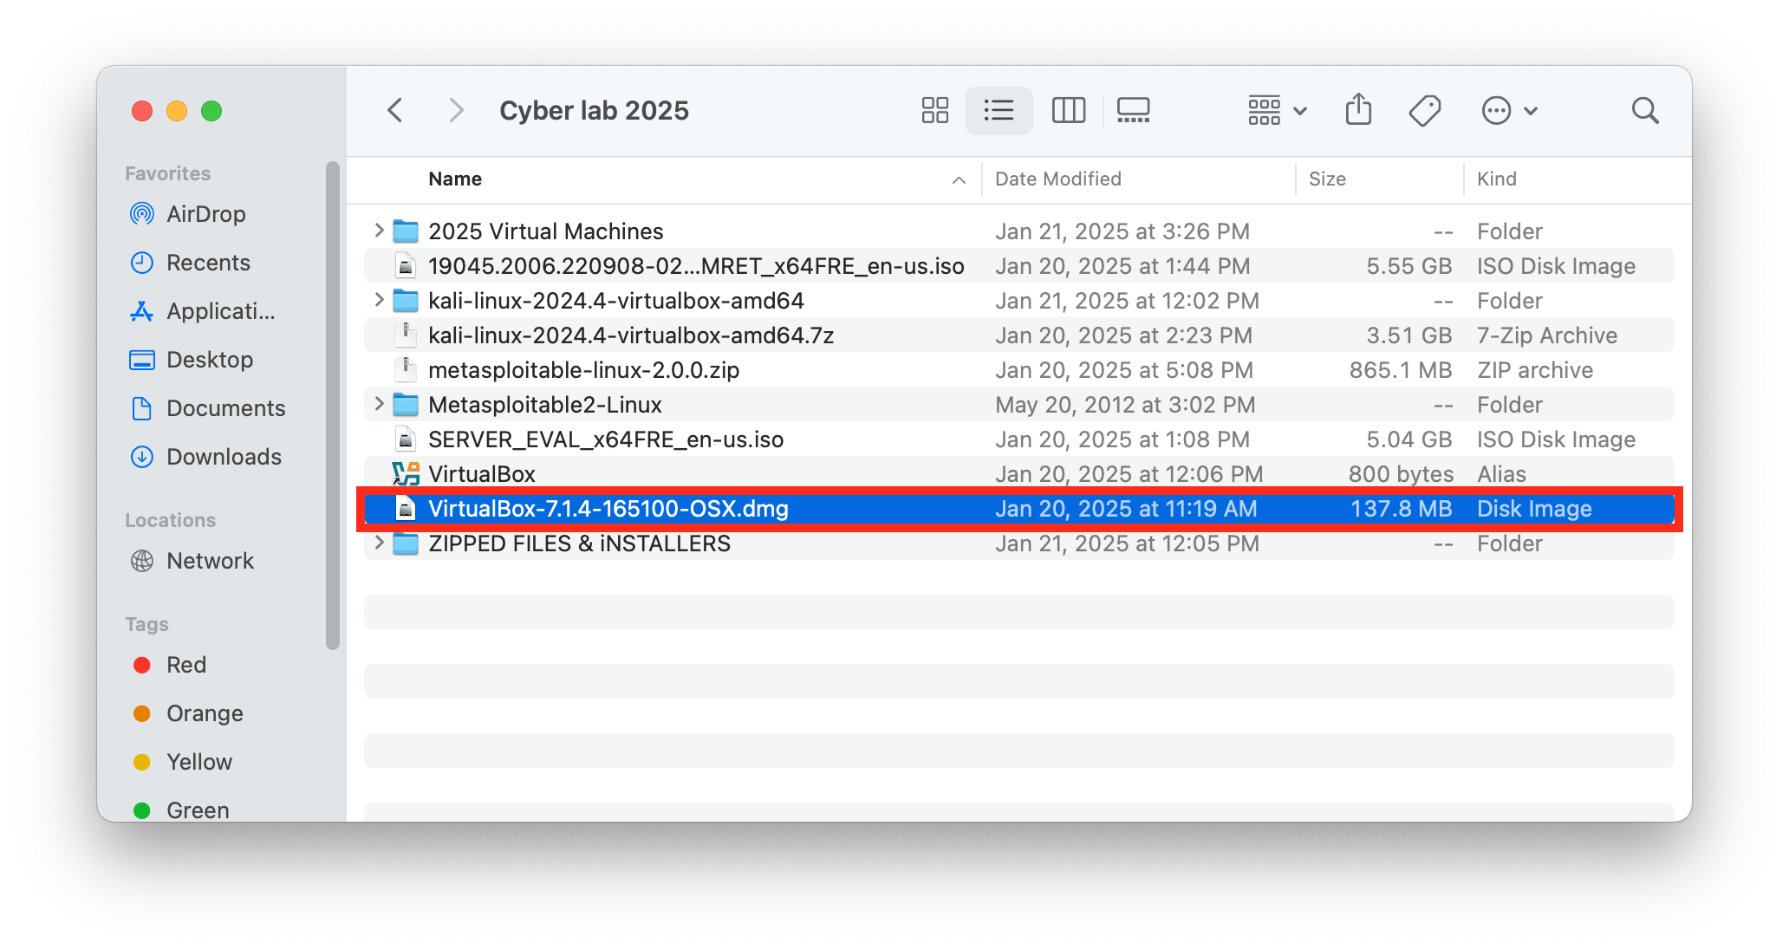The width and height of the screenshot is (1789, 950).
Task: Close the Finder window with red button
Action: pyautogui.click(x=142, y=111)
